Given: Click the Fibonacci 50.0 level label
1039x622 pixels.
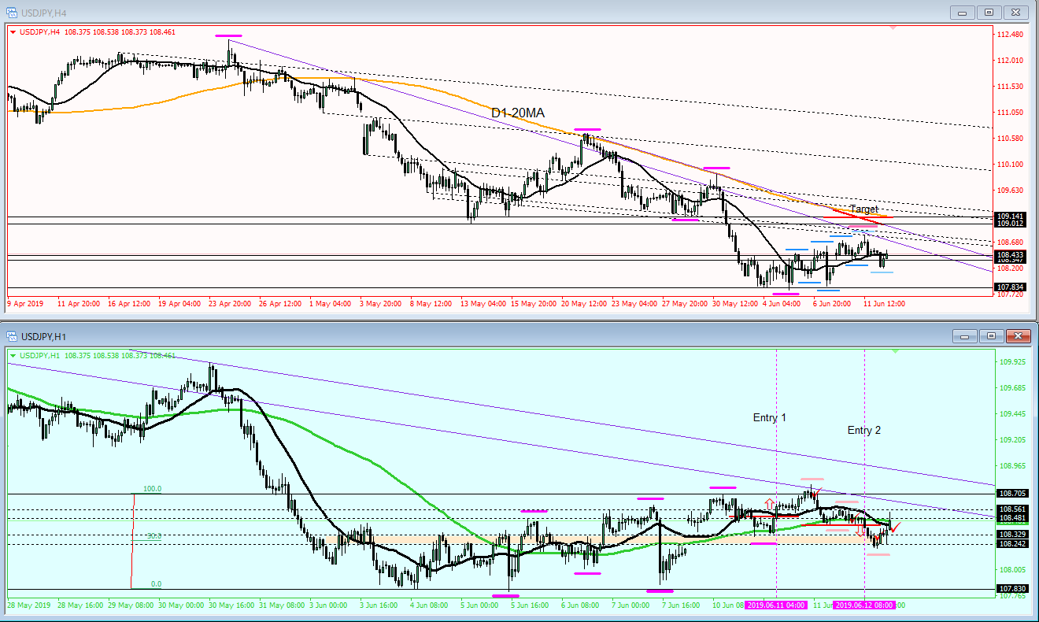Looking at the screenshot, I should [x=154, y=536].
